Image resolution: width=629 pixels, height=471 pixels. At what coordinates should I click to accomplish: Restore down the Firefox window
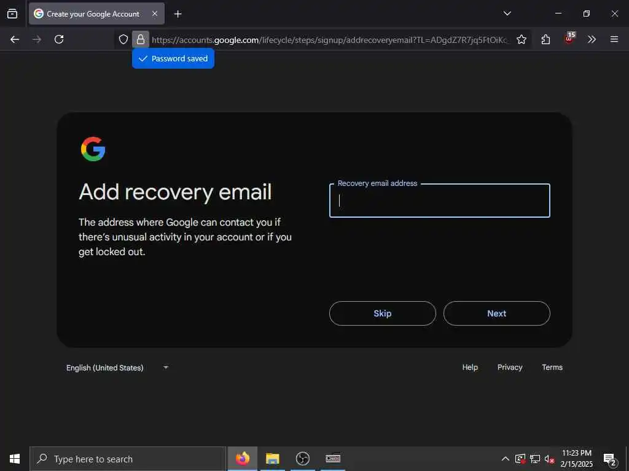coord(586,13)
